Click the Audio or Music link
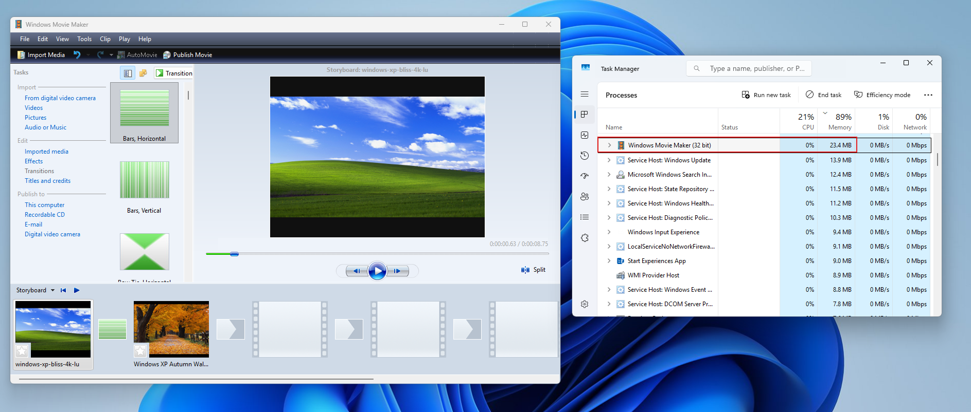 pyautogui.click(x=45, y=127)
